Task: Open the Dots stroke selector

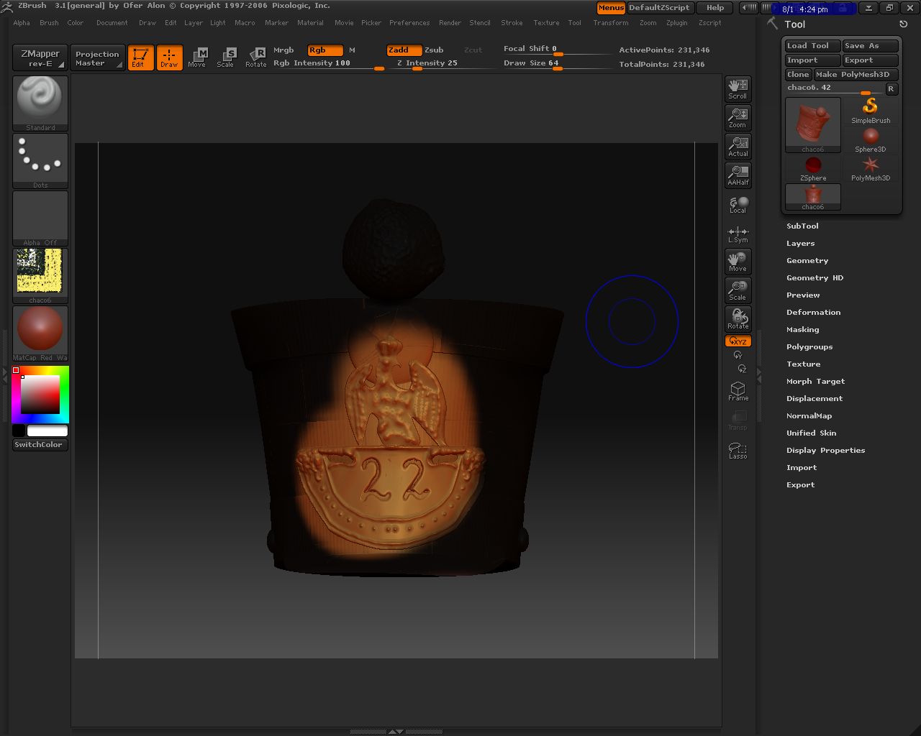Action: pos(40,158)
